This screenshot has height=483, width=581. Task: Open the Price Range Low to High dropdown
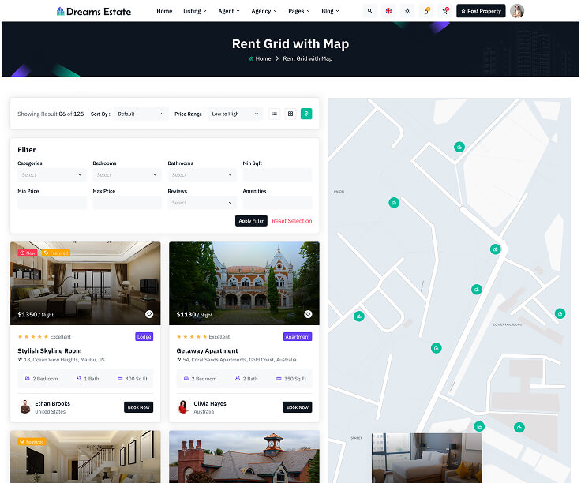(235, 114)
